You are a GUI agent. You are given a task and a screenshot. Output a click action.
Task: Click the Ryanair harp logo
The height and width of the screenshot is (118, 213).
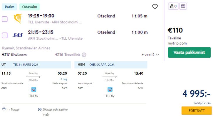pyautogui.click(x=18, y=18)
